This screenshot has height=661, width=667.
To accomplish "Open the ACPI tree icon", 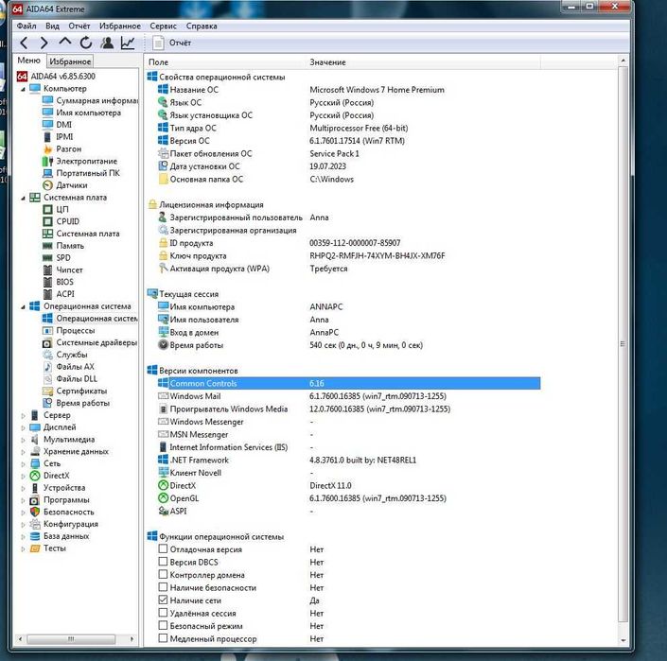I will point(47,294).
